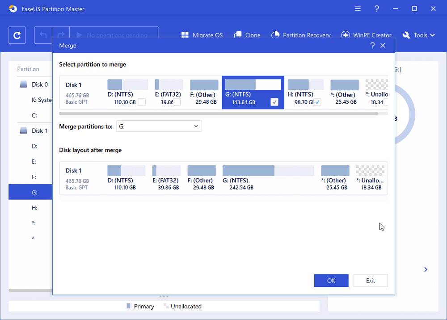Open the help question mark in Merge dialog
Image resolution: width=447 pixels, height=320 pixels.
click(x=372, y=45)
